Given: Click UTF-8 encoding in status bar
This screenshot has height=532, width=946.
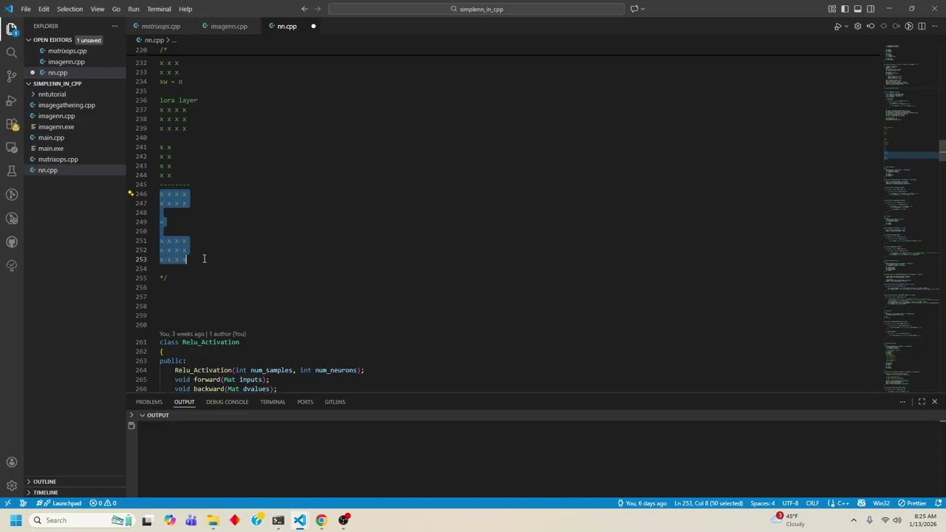Looking at the screenshot, I should click(790, 503).
